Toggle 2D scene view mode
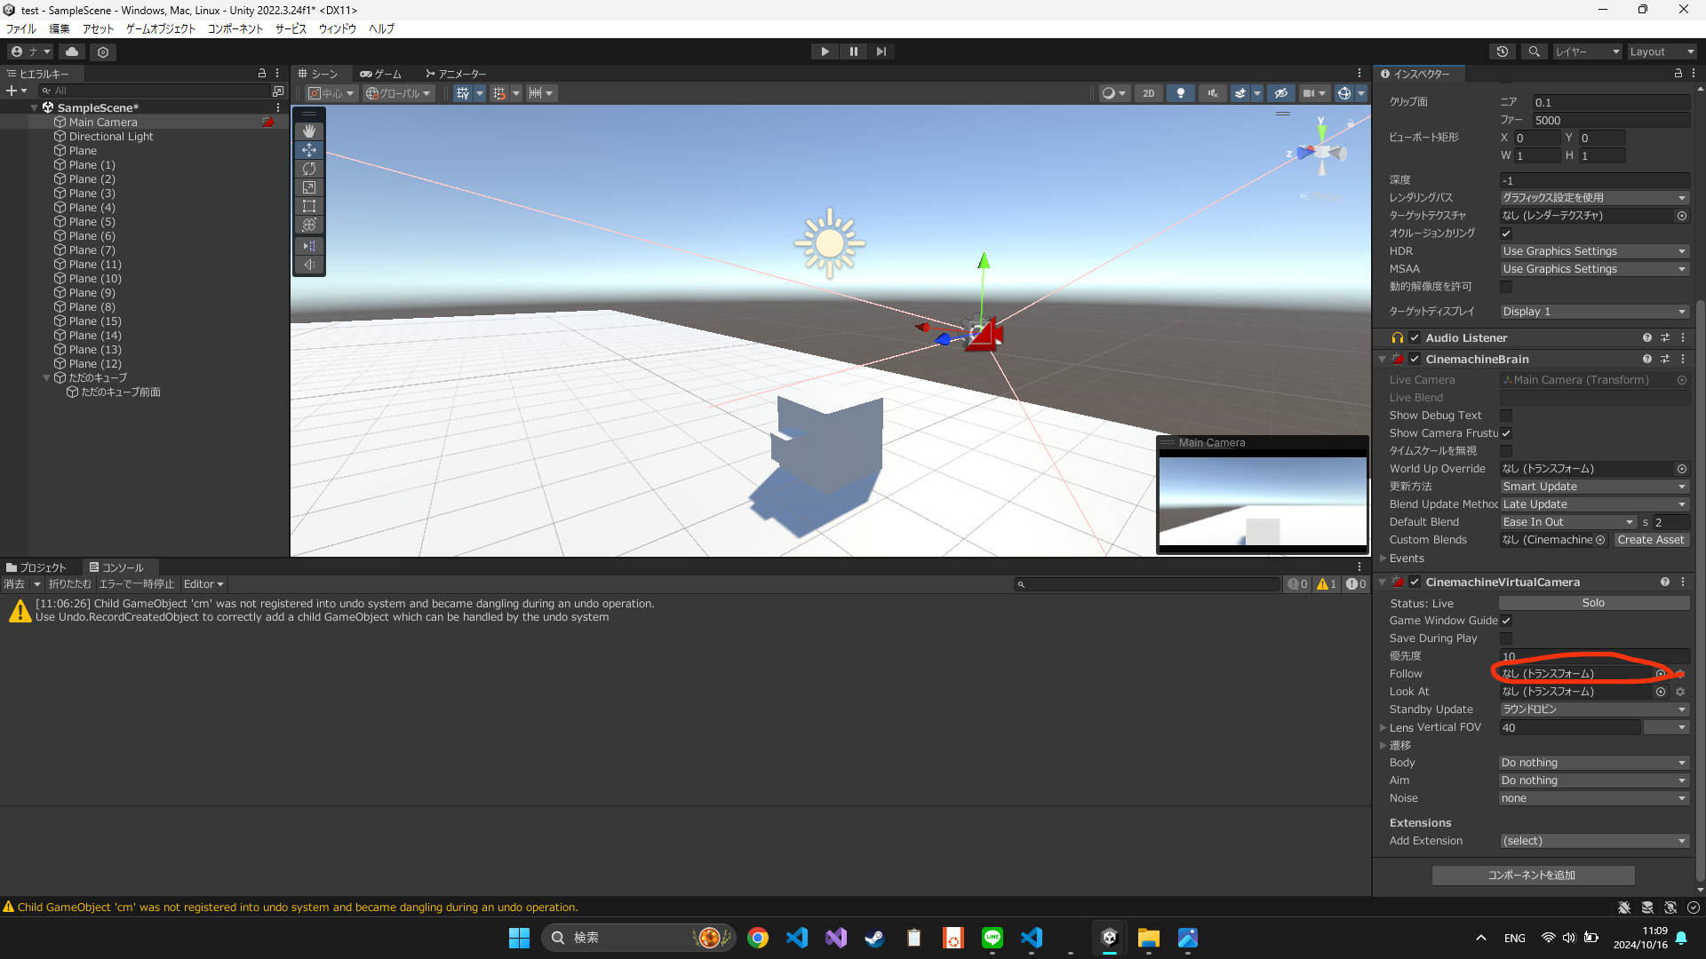Viewport: 1706px width, 959px height. (x=1148, y=93)
